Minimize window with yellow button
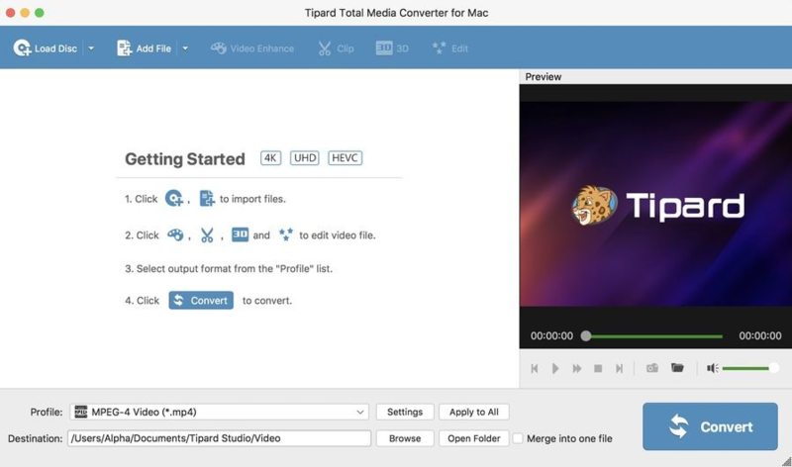The image size is (792, 467). point(25,13)
